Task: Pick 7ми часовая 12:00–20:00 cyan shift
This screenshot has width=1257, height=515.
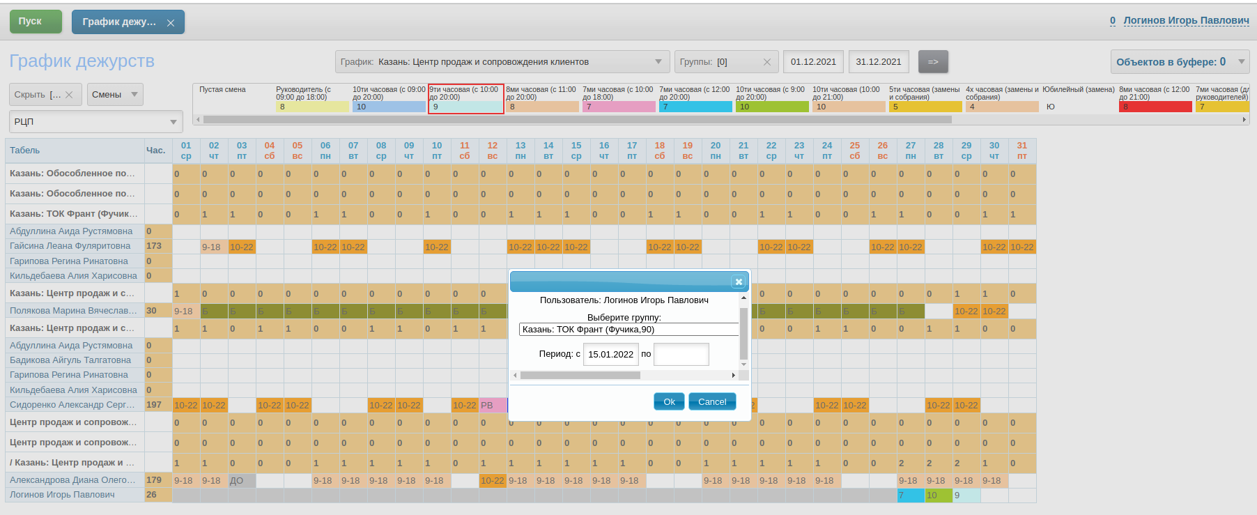Action: pyautogui.click(x=695, y=98)
